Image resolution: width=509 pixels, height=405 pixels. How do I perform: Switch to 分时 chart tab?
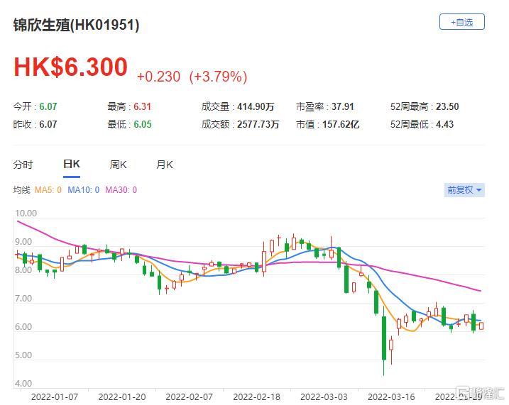point(23,165)
